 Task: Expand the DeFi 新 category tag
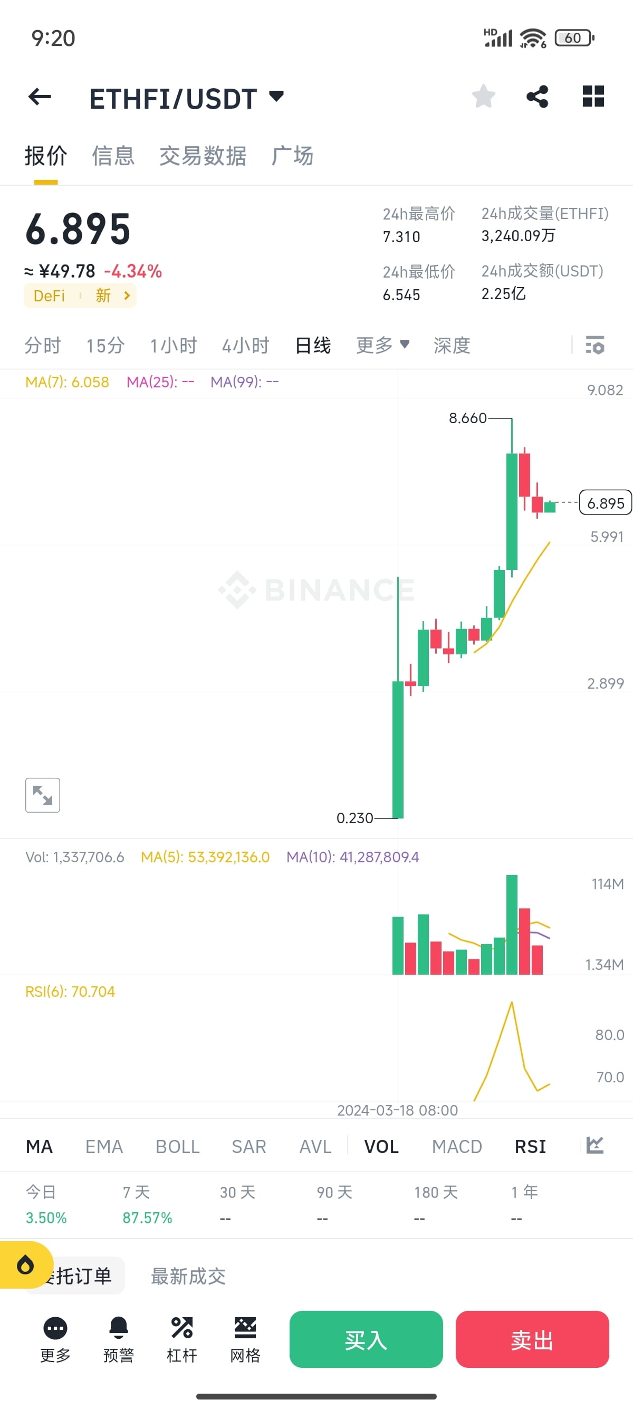(x=80, y=296)
